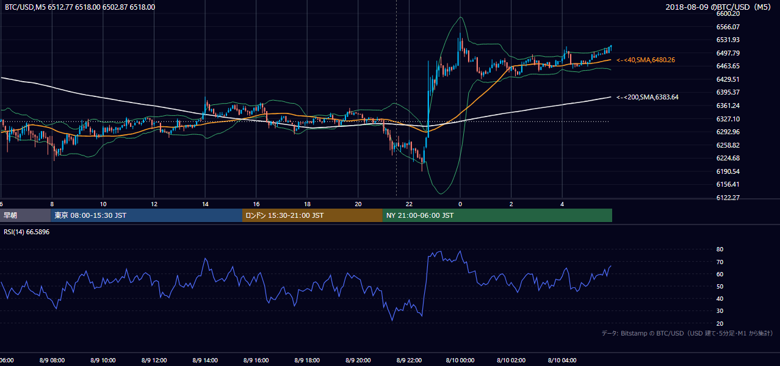The height and width of the screenshot is (366, 780).
Task: Click RSI scale value 70
Action: pos(720,262)
